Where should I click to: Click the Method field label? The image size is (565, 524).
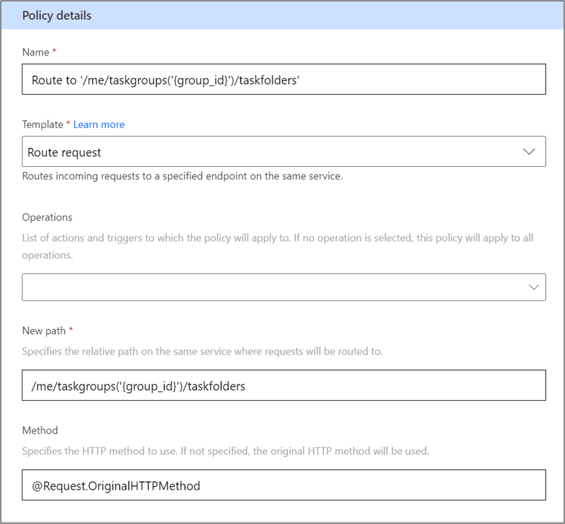pos(40,431)
